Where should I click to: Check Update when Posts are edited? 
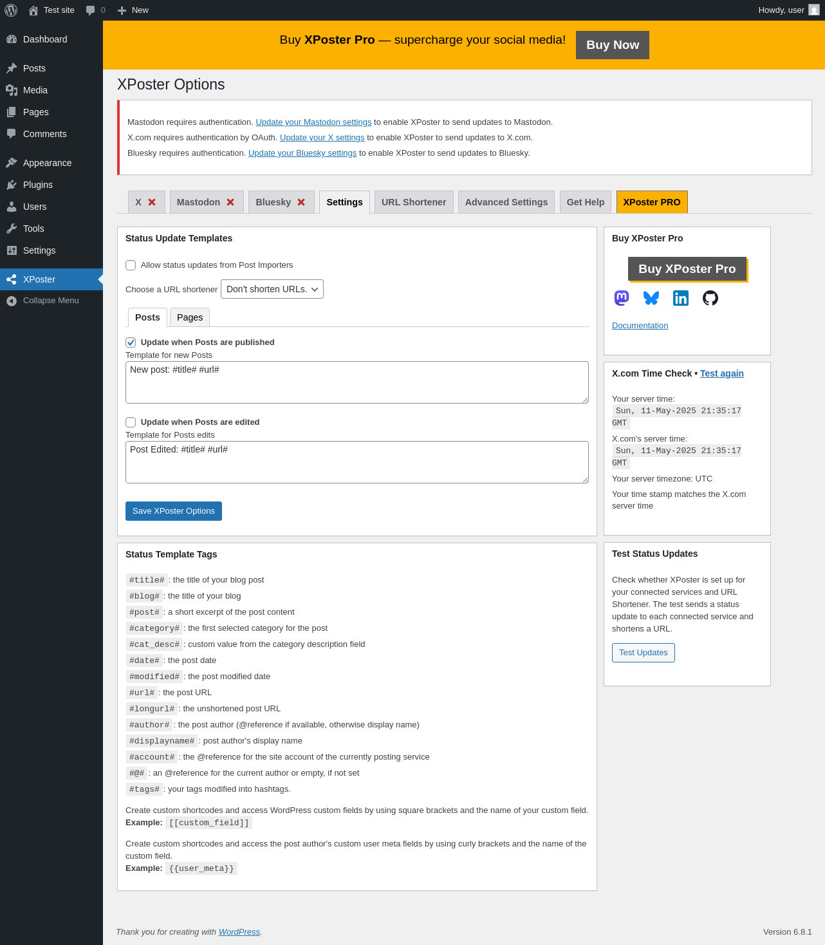coord(131,422)
